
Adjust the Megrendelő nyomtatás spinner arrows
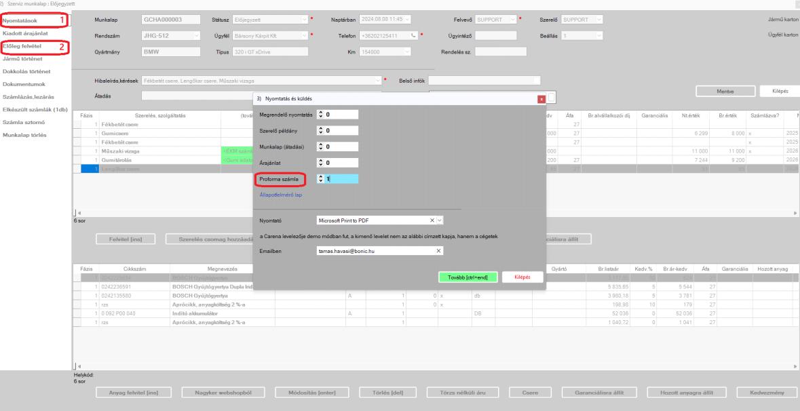click(x=321, y=115)
